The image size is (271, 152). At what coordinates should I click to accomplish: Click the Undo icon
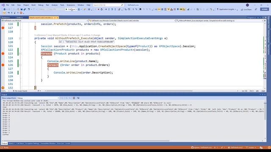(x=29, y=9)
